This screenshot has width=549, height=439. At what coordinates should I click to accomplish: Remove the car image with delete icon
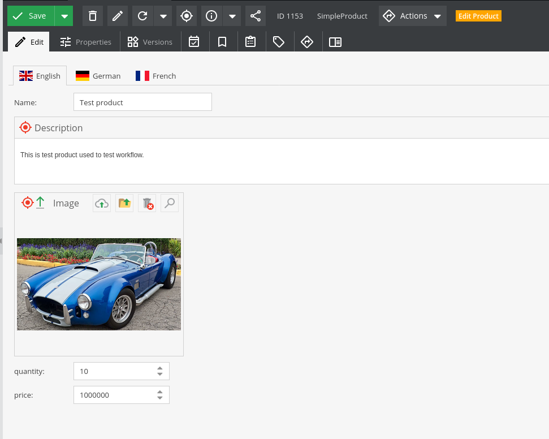point(146,203)
